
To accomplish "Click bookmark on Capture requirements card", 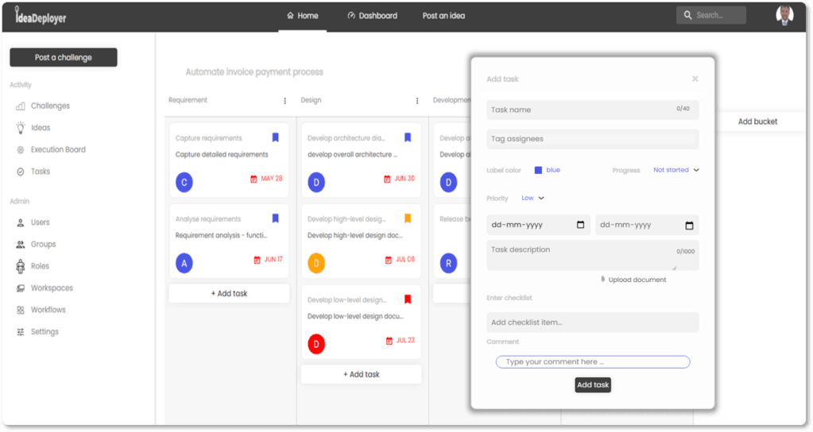I will tap(275, 137).
